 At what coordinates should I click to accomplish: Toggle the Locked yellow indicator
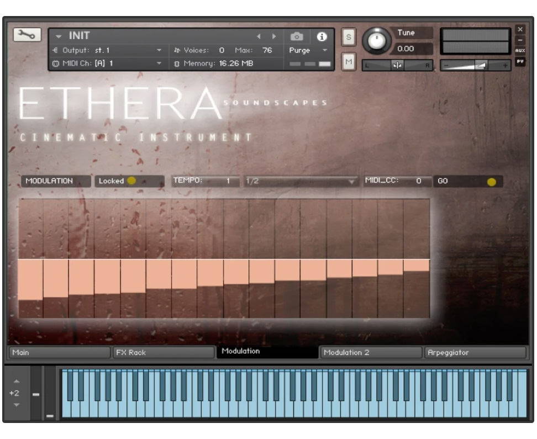(131, 181)
